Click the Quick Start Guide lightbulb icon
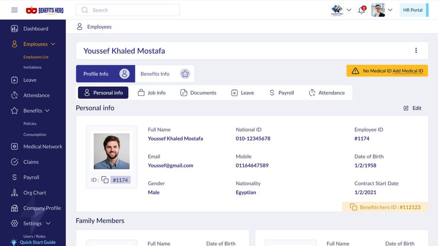 point(14,242)
